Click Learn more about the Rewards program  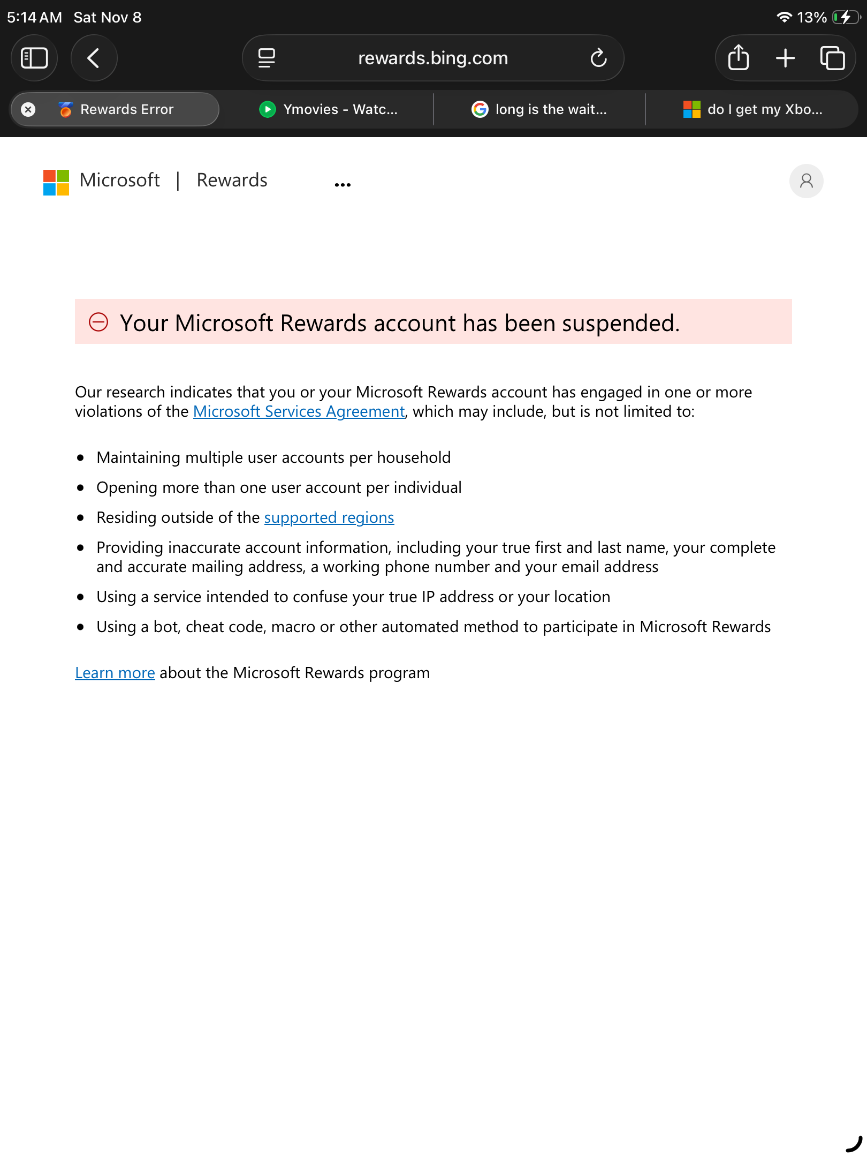tap(115, 672)
